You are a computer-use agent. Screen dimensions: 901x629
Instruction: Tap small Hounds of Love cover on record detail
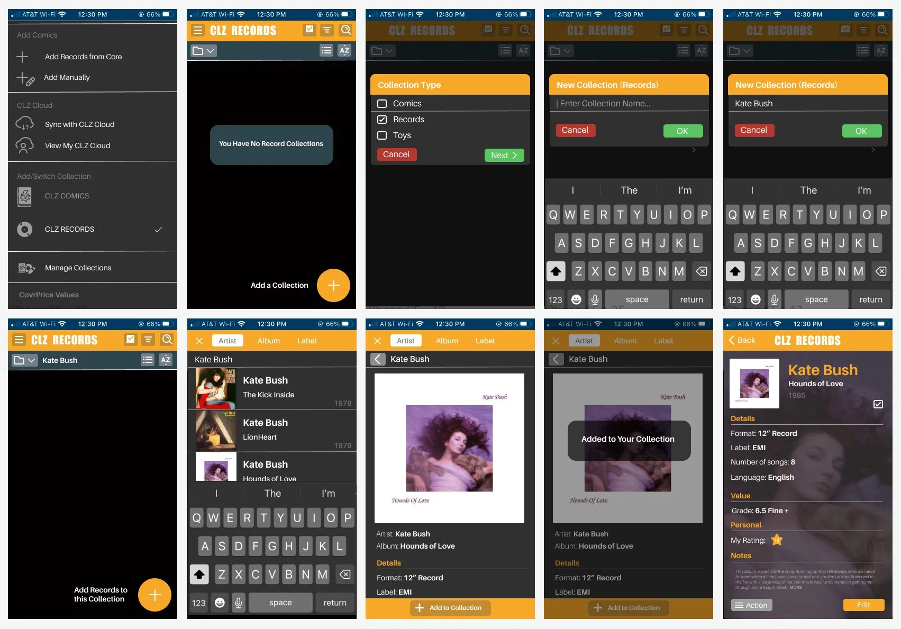(754, 384)
